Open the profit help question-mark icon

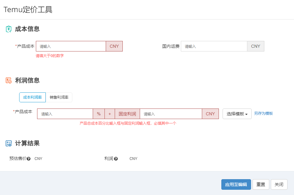click(x=116, y=159)
